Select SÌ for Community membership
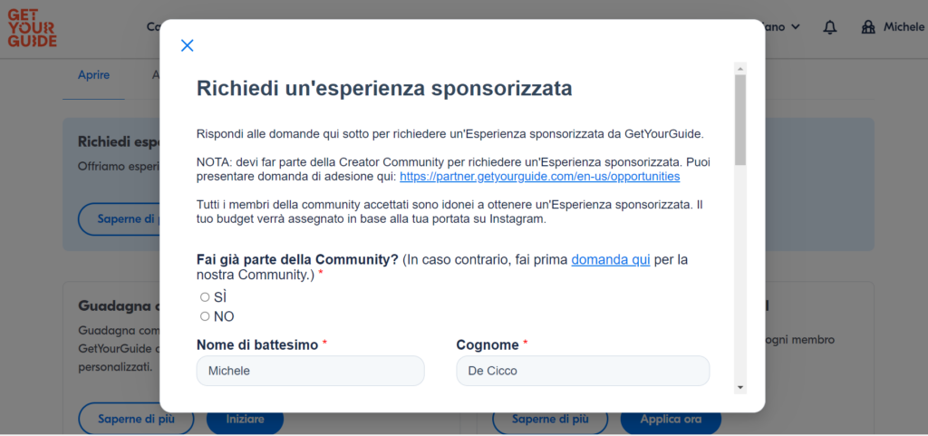 (x=205, y=297)
